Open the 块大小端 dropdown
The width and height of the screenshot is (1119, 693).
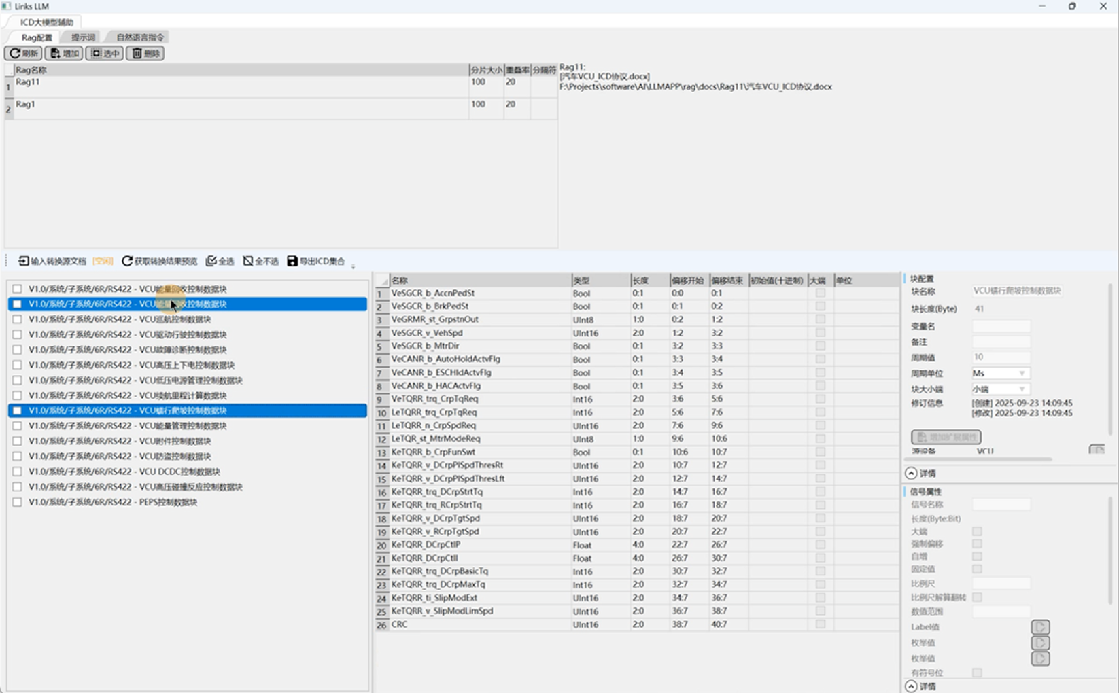pos(1000,389)
